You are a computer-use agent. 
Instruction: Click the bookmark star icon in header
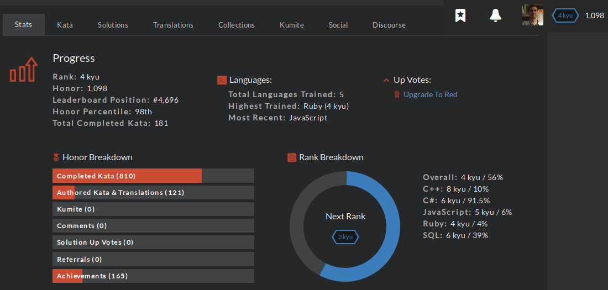pyautogui.click(x=460, y=15)
